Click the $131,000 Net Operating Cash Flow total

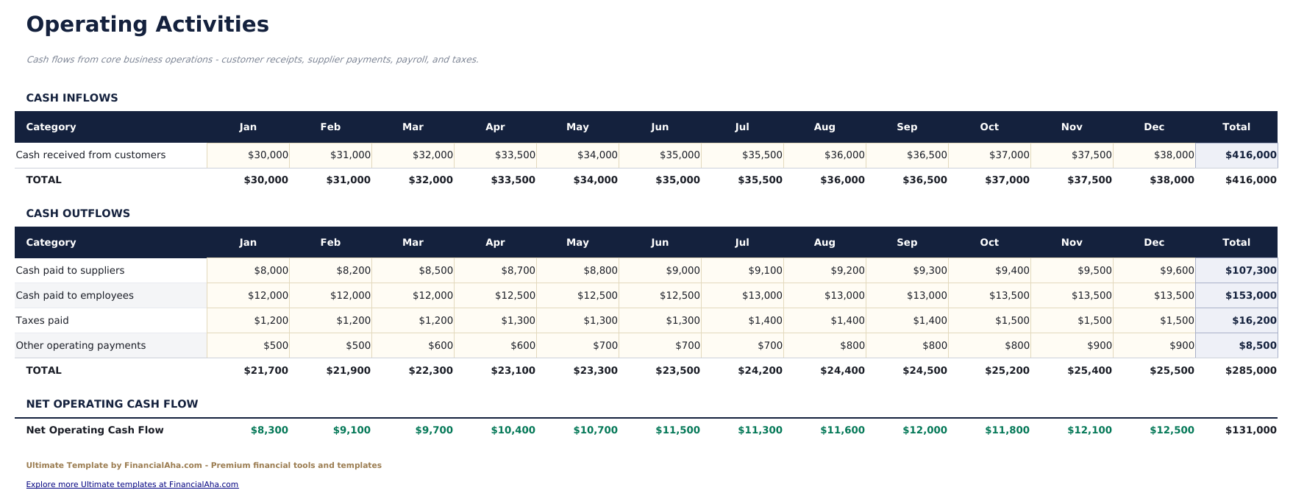point(1251,430)
